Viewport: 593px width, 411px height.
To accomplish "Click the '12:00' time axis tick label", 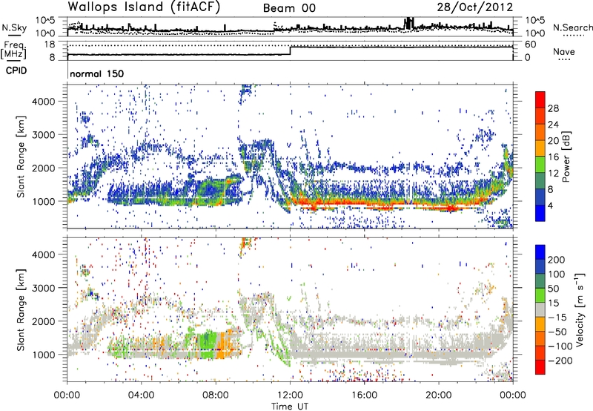I will [290, 395].
